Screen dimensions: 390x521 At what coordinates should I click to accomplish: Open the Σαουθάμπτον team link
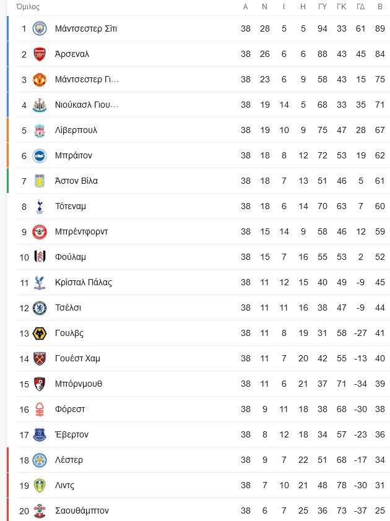[x=82, y=510]
